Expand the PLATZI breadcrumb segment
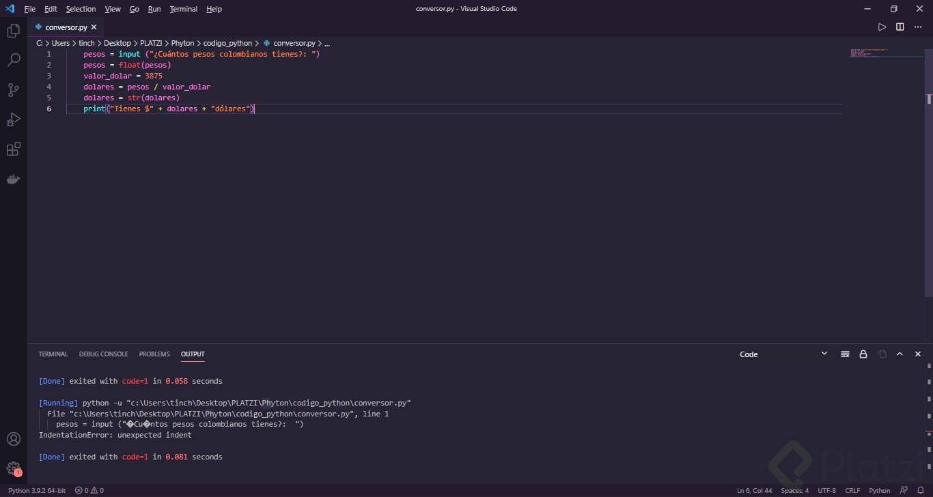The image size is (933, 497). click(x=151, y=43)
